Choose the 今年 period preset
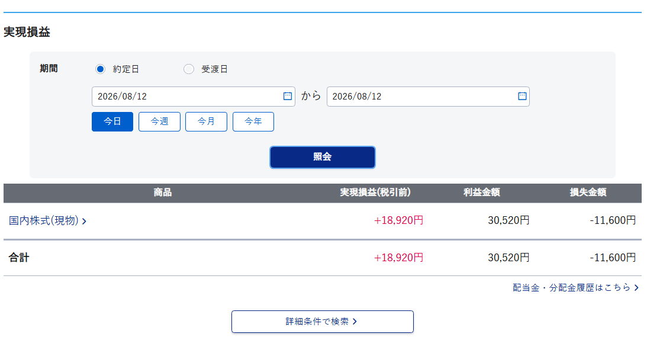The width and height of the screenshot is (647, 356). [x=253, y=121]
